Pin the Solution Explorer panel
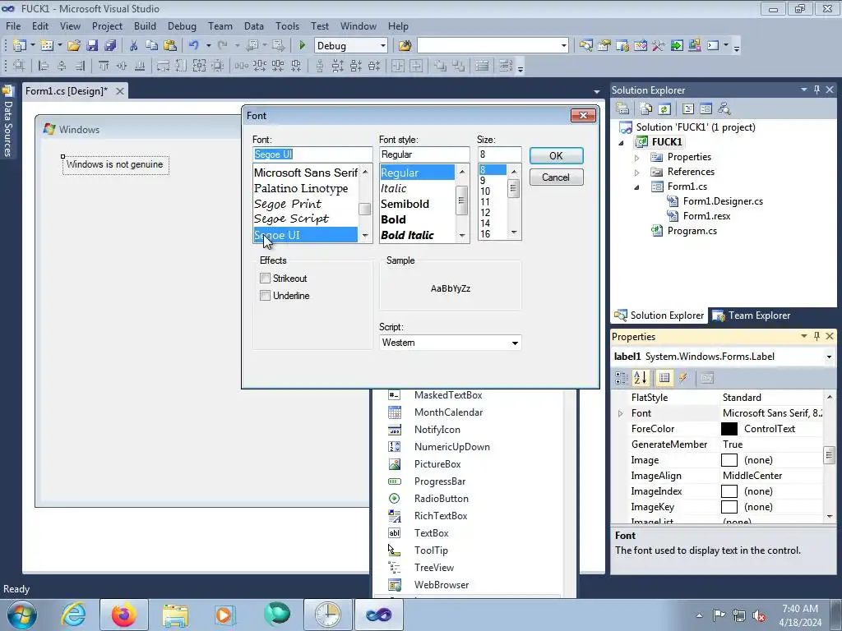This screenshot has width=842, height=631. coord(817,90)
